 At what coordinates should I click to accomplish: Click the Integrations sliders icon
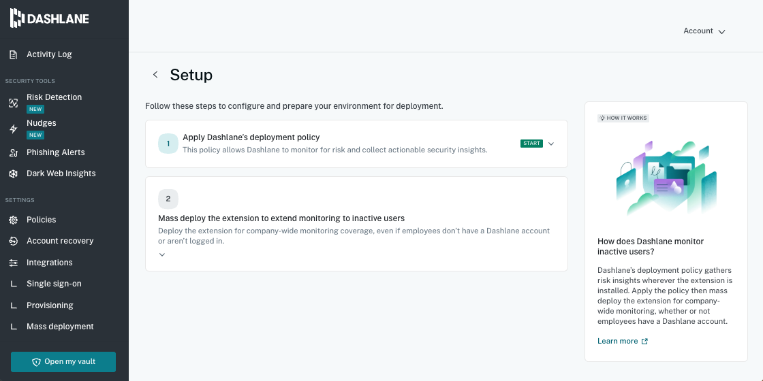(x=14, y=263)
